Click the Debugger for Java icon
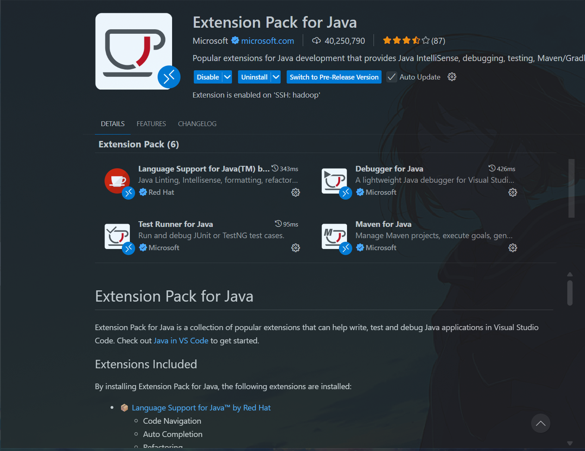The height and width of the screenshot is (451, 585). (334, 181)
